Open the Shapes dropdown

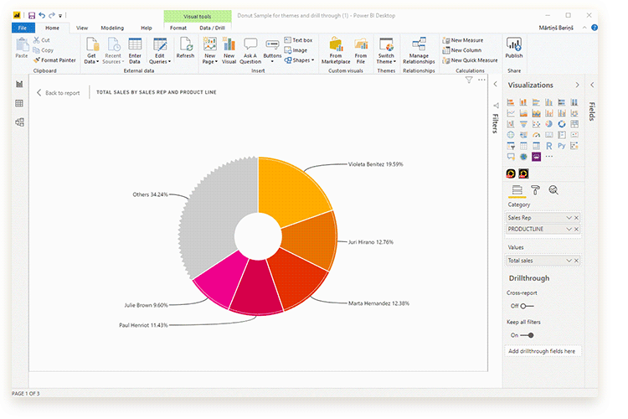(299, 60)
